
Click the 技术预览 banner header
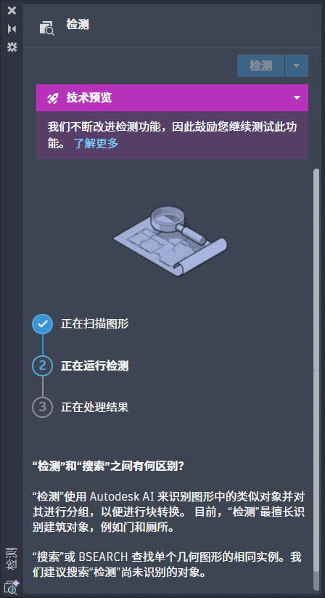tap(172, 98)
